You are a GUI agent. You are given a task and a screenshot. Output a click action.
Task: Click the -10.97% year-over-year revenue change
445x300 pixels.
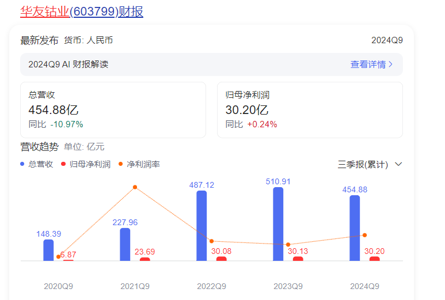tap(67, 124)
